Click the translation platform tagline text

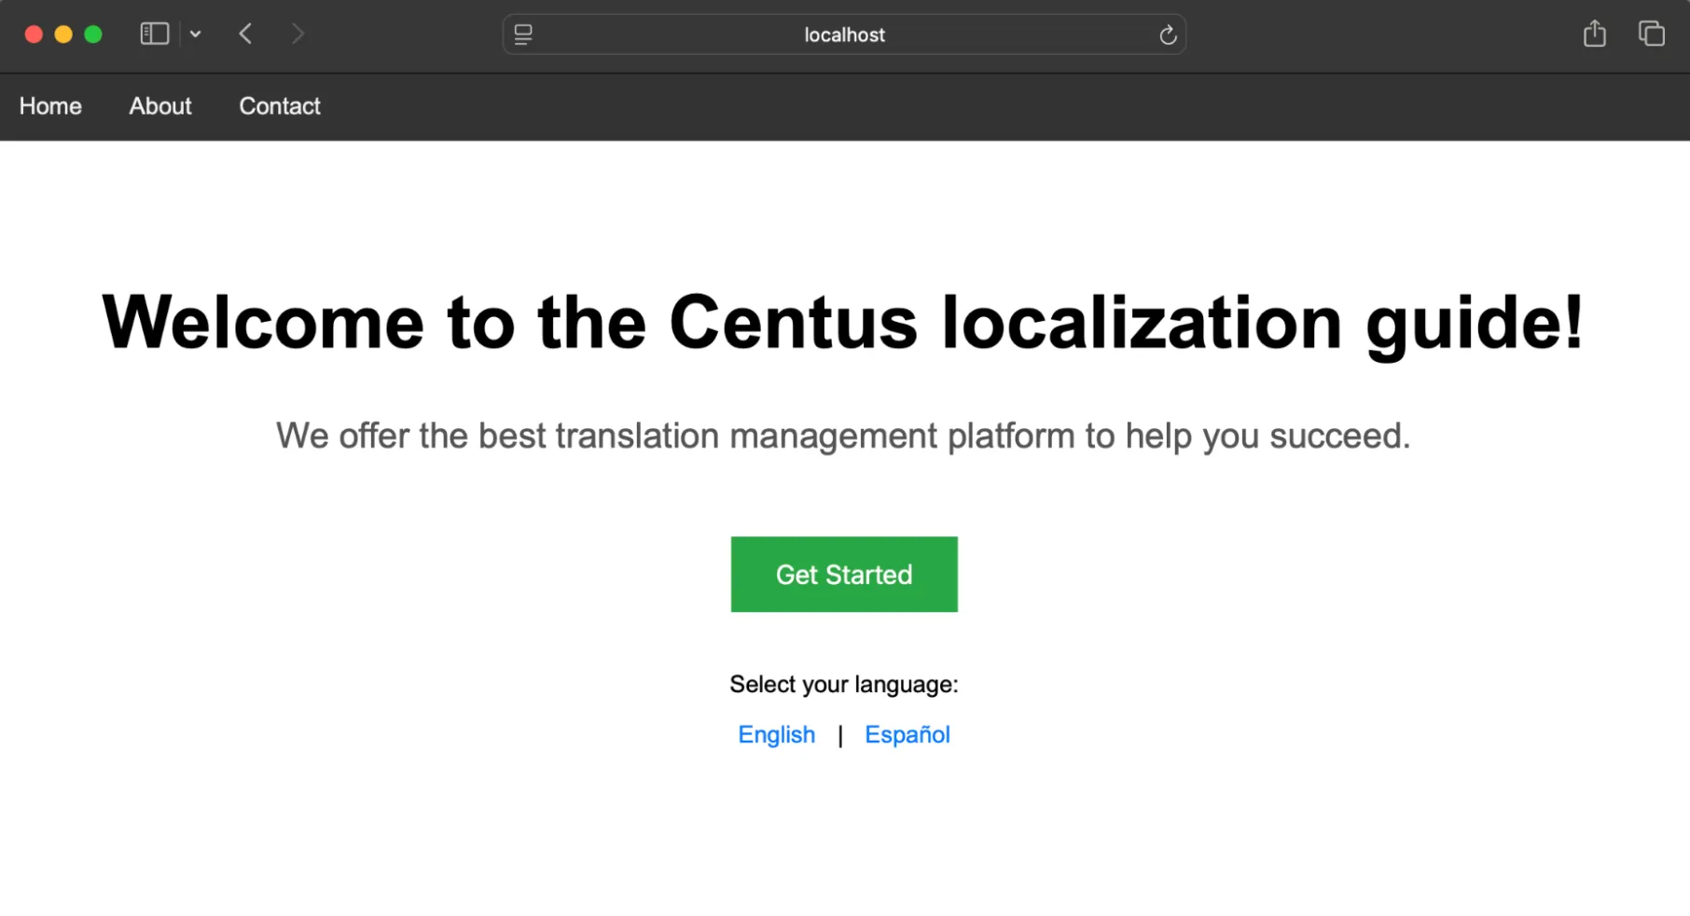click(x=843, y=435)
